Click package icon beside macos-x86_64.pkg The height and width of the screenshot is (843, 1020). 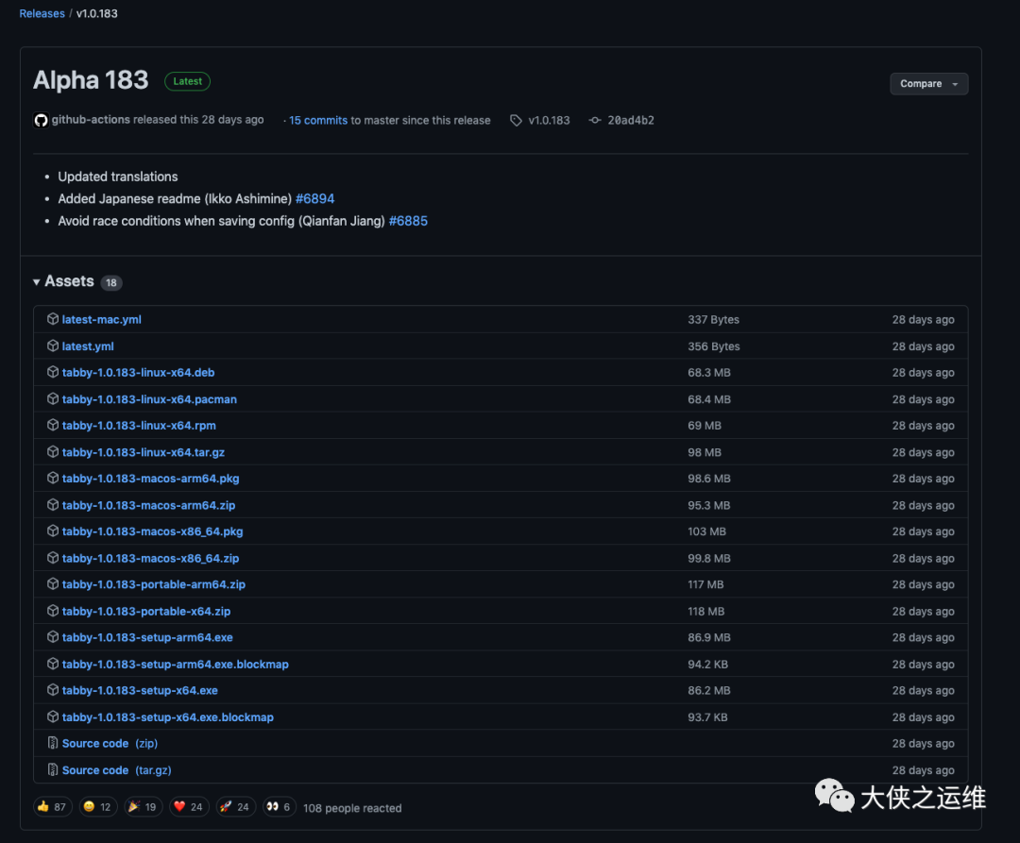point(53,531)
